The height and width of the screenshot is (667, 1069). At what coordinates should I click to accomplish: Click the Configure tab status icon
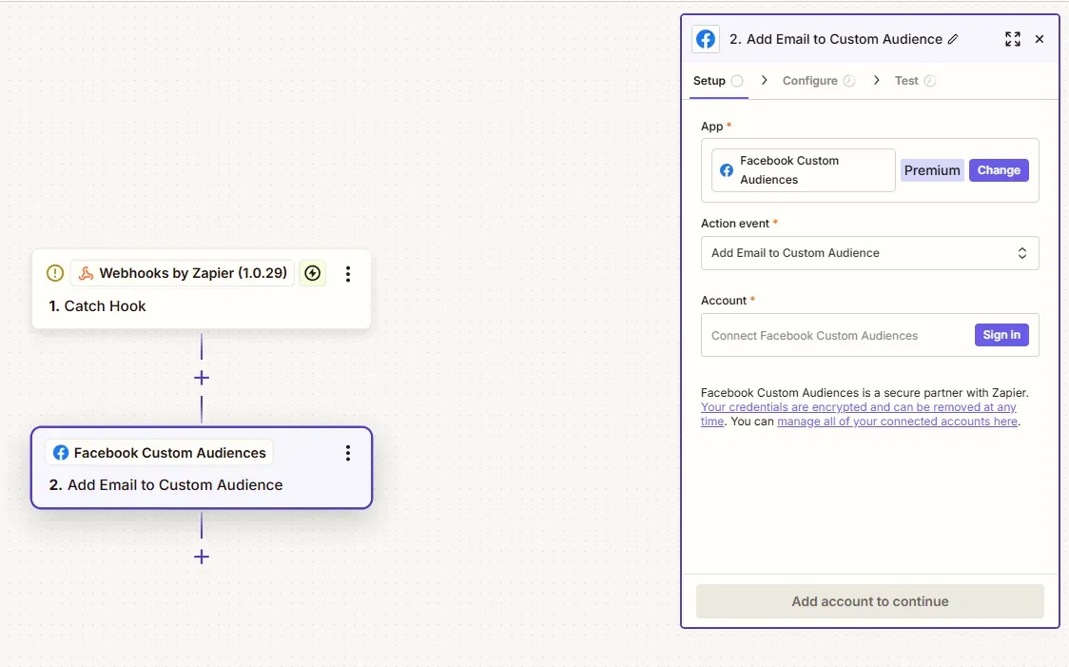point(848,81)
